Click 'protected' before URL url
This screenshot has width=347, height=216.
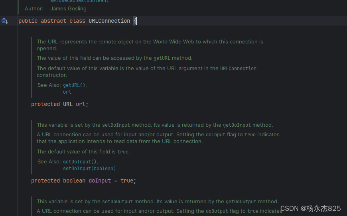click(45, 104)
